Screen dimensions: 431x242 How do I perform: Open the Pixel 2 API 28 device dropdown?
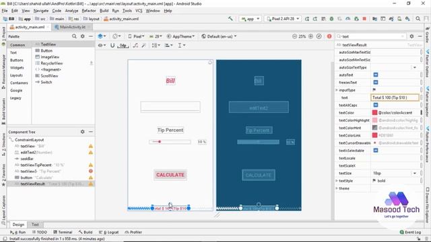coord(283,19)
